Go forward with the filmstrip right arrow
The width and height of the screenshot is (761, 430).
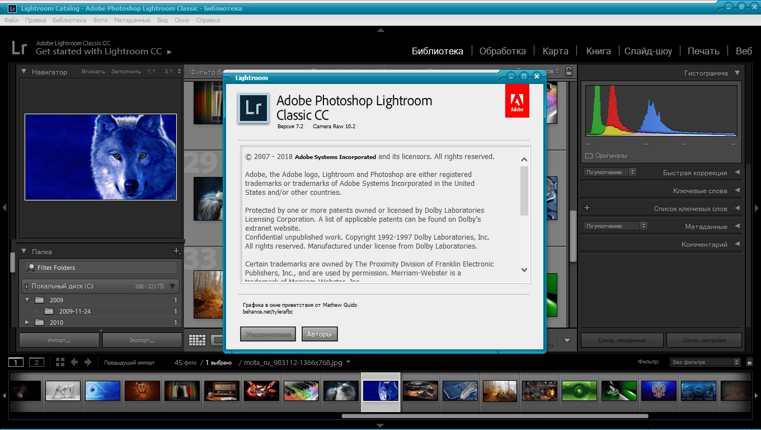tap(88, 362)
